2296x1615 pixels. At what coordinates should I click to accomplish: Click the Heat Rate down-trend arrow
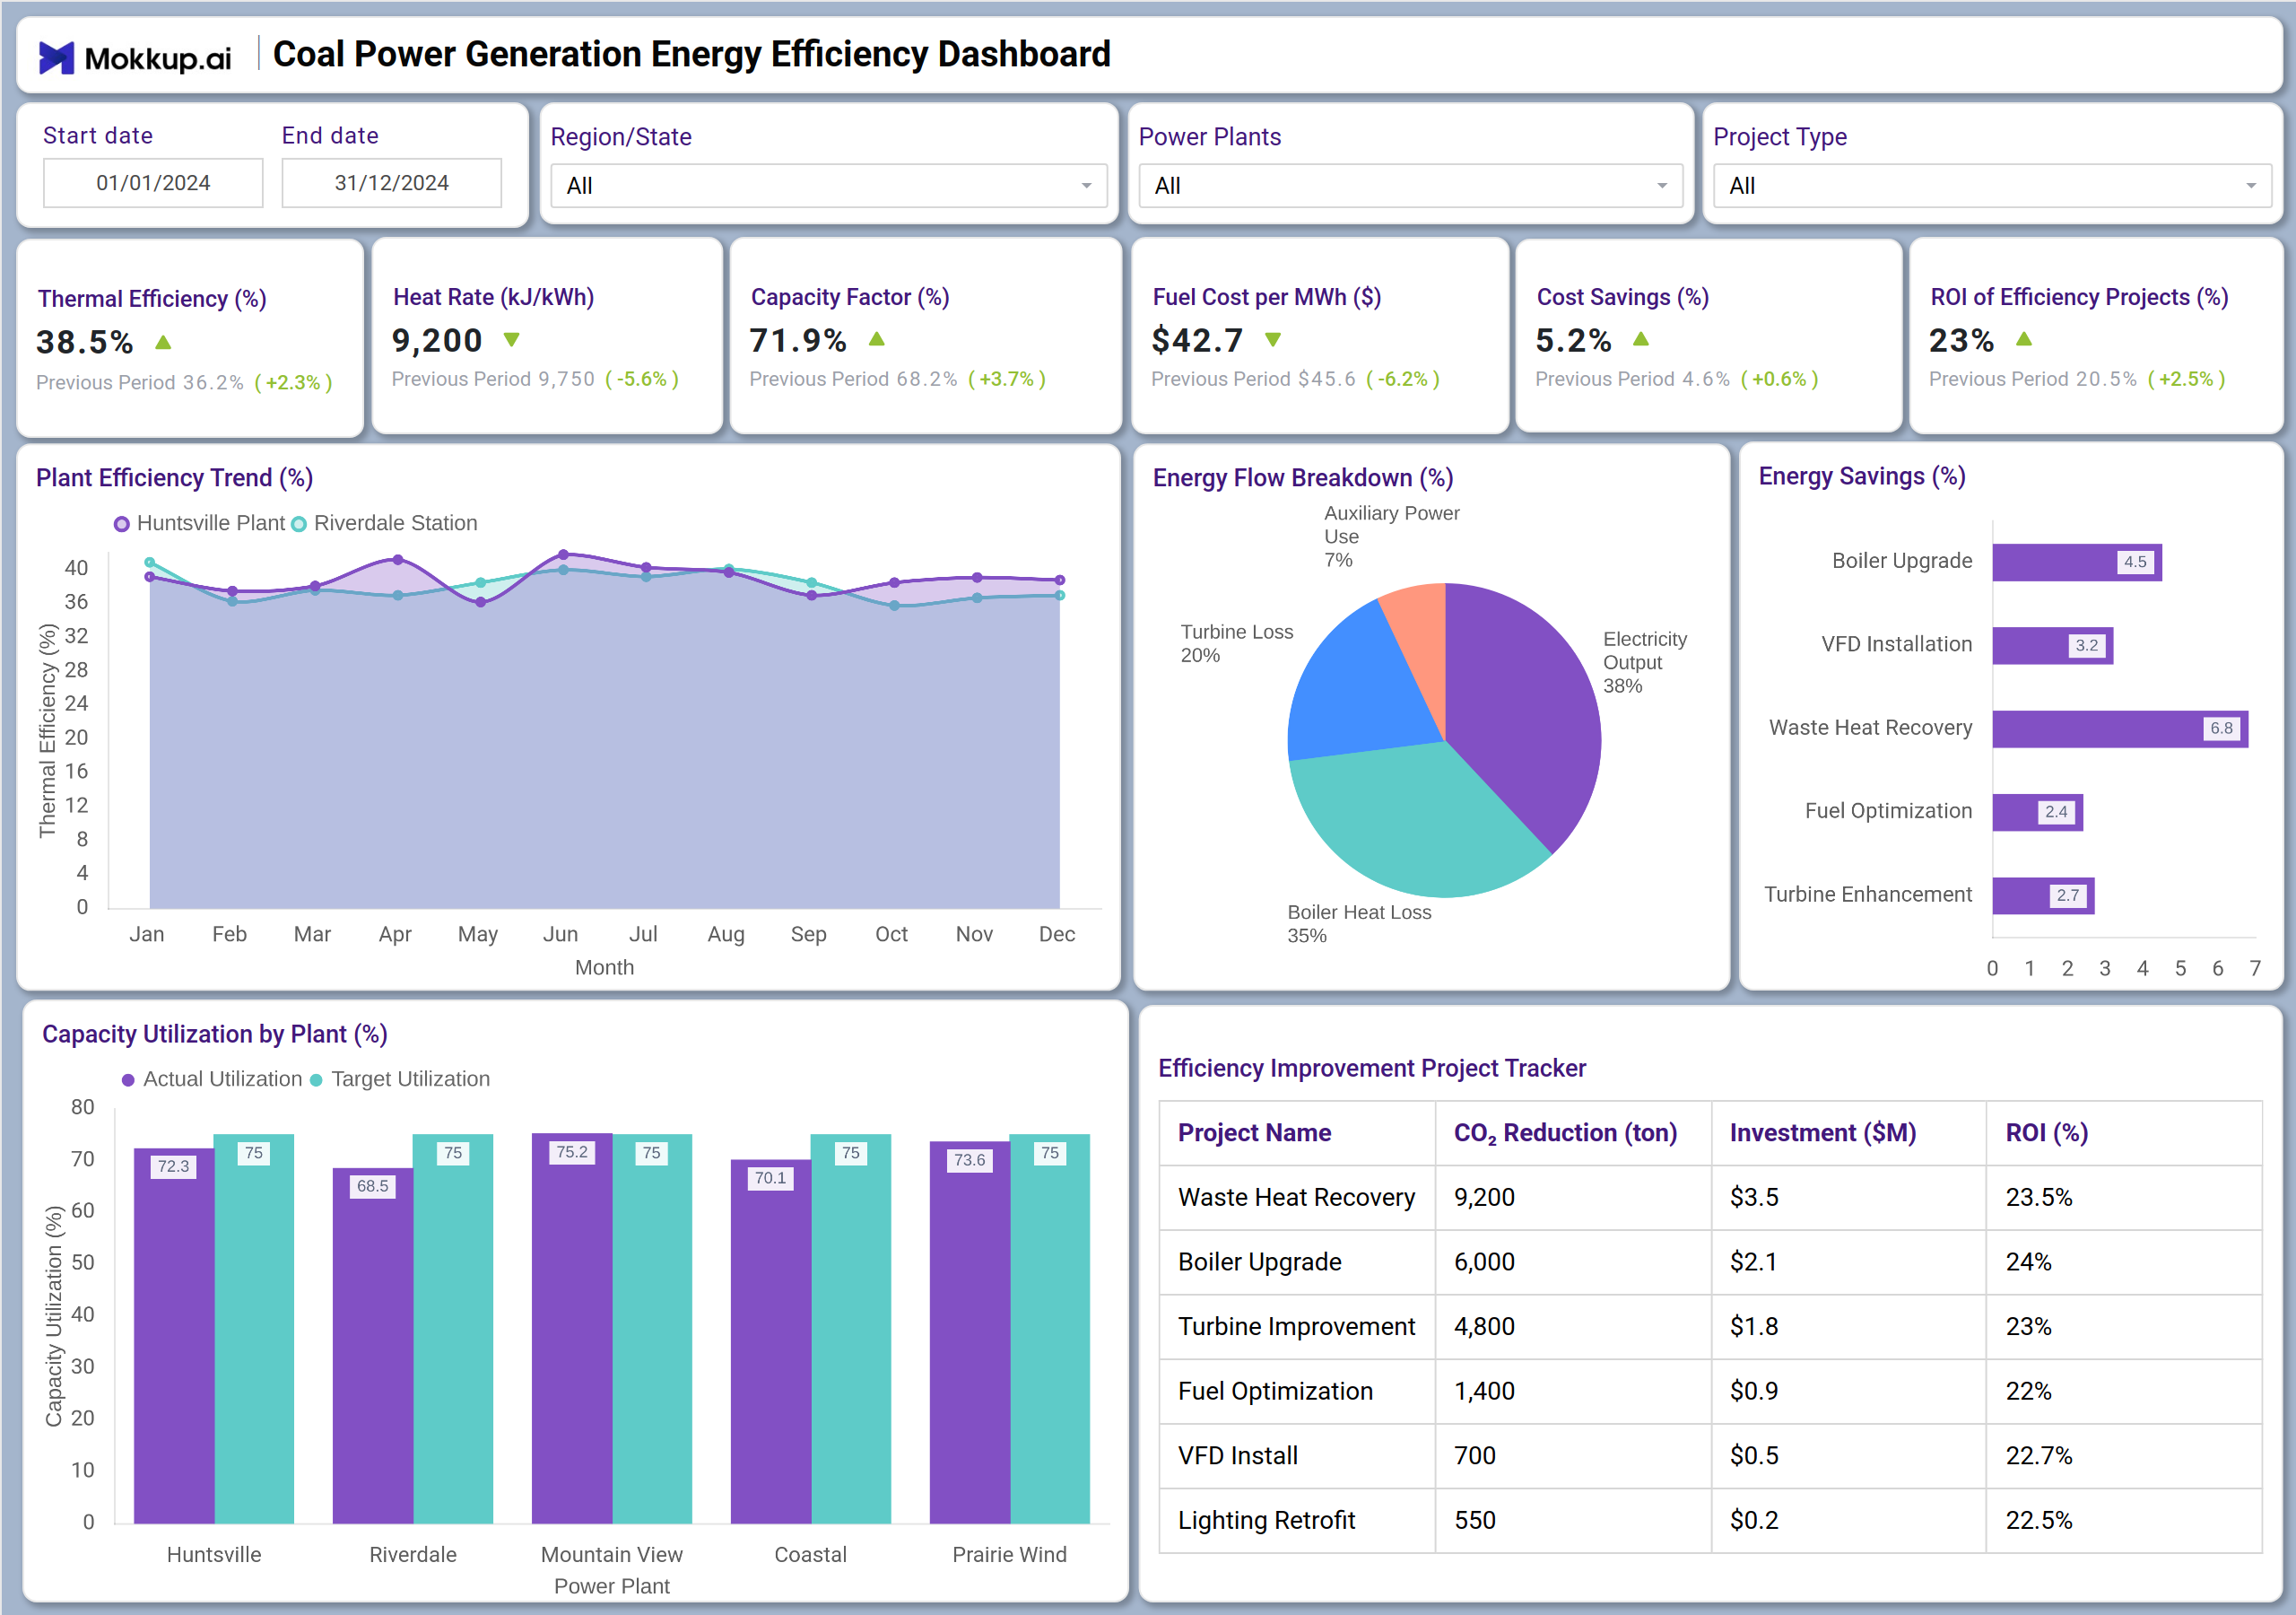click(511, 340)
